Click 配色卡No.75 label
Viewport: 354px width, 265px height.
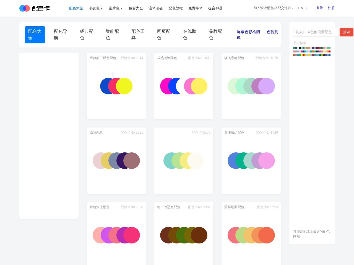click(x=201, y=132)
